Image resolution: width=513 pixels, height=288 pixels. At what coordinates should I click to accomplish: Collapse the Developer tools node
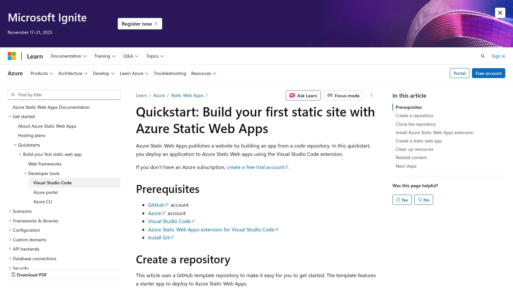pos(42,173)
